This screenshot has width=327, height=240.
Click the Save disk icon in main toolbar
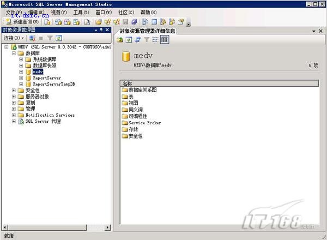(125, 22)
